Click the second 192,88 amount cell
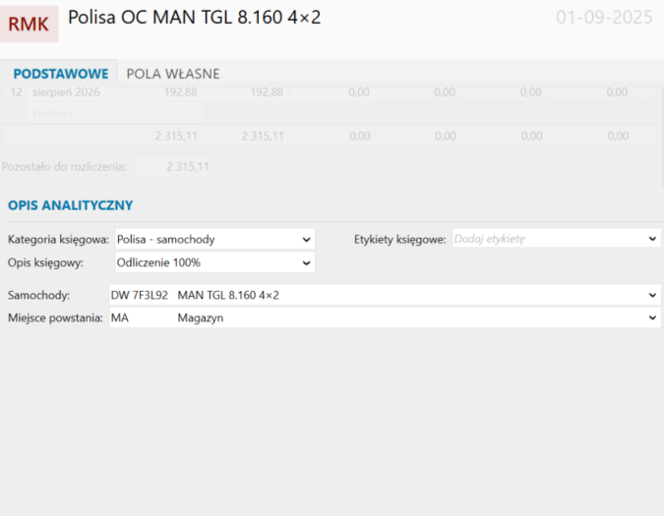 click(267, 91)
